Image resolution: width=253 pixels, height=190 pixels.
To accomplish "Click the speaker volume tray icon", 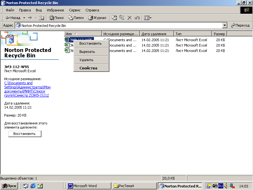I will click(226, 186).
